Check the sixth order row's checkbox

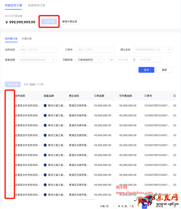(x=10, y=155)
